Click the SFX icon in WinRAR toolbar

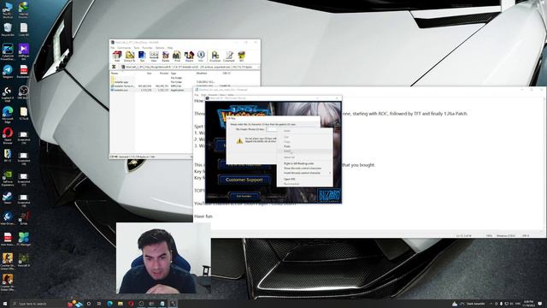241,56
